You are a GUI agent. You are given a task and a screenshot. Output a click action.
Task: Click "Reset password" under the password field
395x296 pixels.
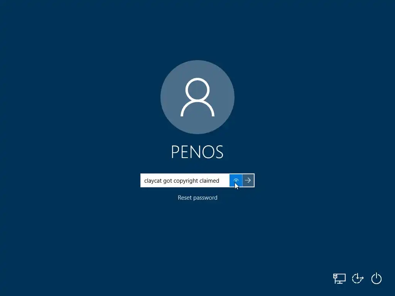tap(197, 198)
